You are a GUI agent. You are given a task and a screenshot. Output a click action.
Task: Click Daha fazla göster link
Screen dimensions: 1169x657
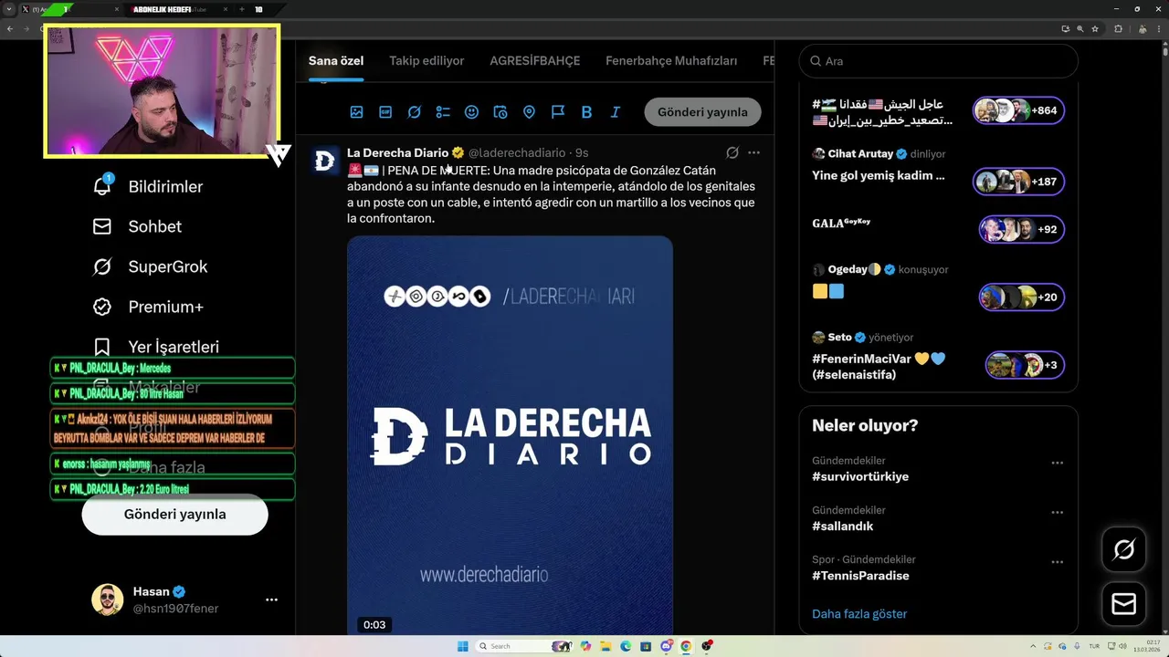859,614
